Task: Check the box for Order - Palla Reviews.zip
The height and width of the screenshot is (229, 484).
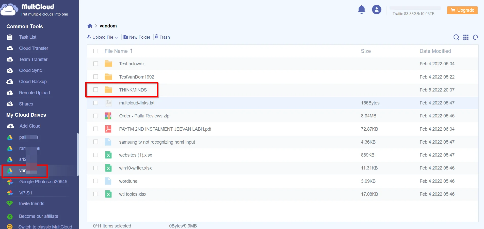Action: coord(96,116)
